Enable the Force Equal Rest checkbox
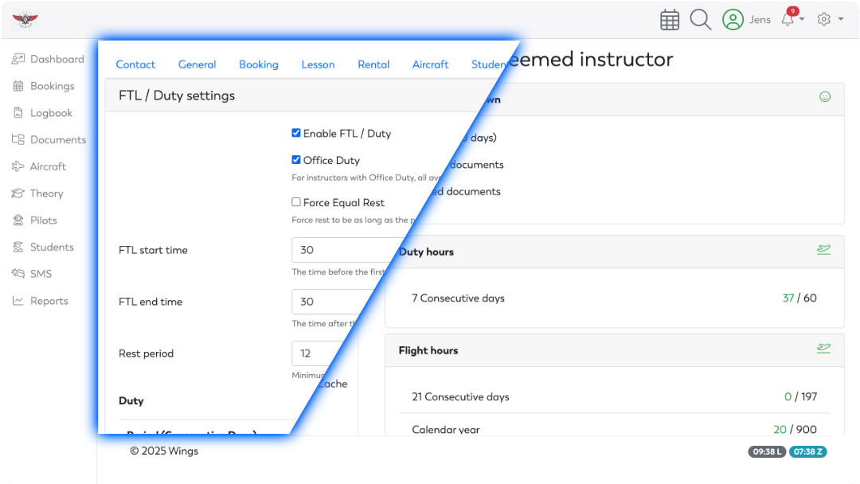The image size is (860, 484). tap(296, 203)
